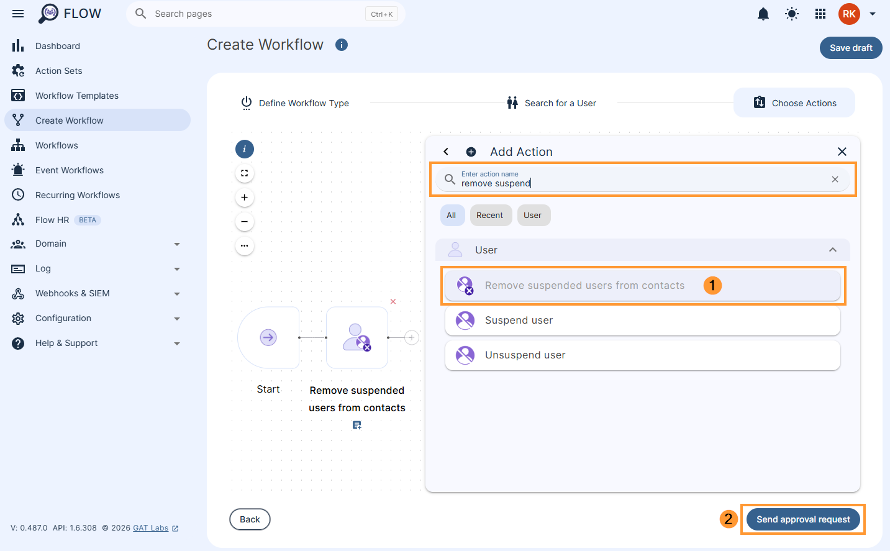The width and height of the screenshot is (890, 551).
Task: Expand the Log sidebar section
Action: tap(98, 268)
